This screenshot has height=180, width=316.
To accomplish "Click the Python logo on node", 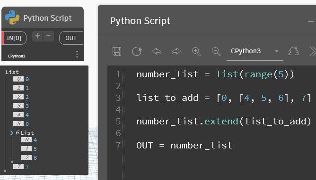I will (x=12, y=17).
